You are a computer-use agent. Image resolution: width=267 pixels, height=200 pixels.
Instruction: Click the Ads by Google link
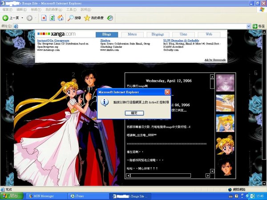[x=215, y=60]
